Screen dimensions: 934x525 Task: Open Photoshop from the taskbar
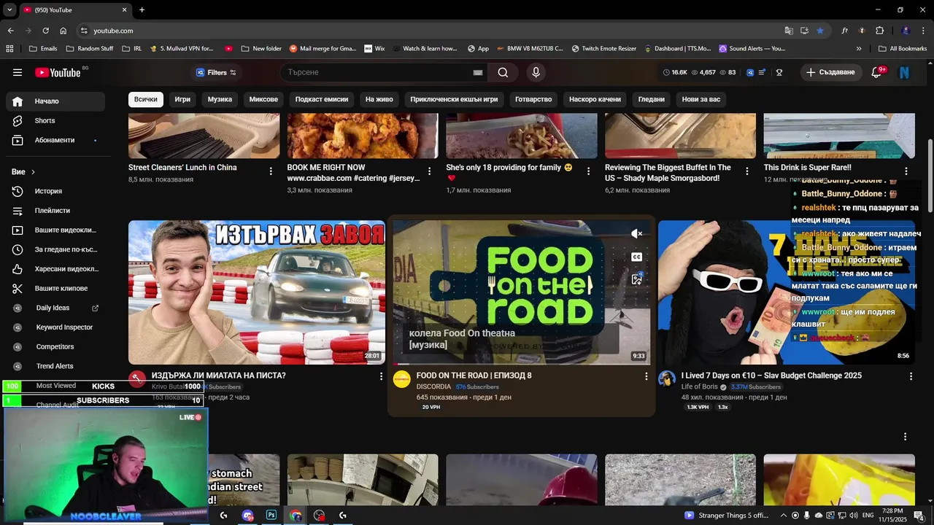click(271, 515)
